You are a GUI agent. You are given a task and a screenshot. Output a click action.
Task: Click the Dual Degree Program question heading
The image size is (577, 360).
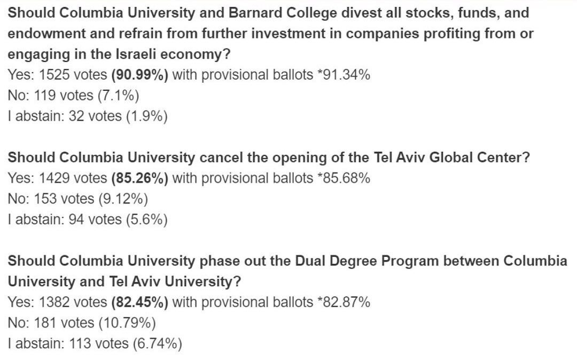point(287,271)
